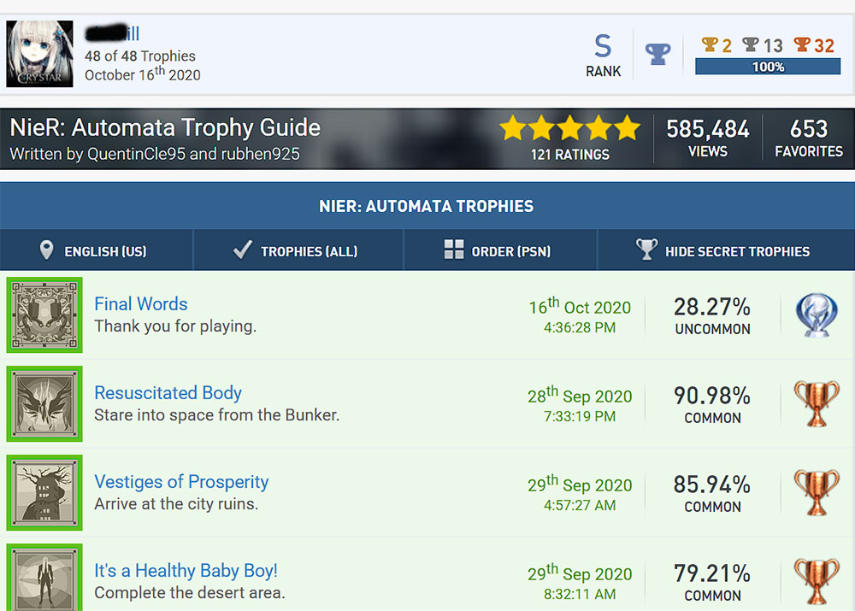The width and height of the screenshot is (855, 611).
Task: Click the checkmark icon beside Trophies (All)
Action: 242,250
